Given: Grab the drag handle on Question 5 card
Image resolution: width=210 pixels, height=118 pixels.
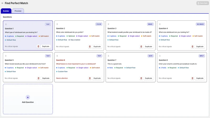Looking at the screenshot, I should [x=6, y=56].
